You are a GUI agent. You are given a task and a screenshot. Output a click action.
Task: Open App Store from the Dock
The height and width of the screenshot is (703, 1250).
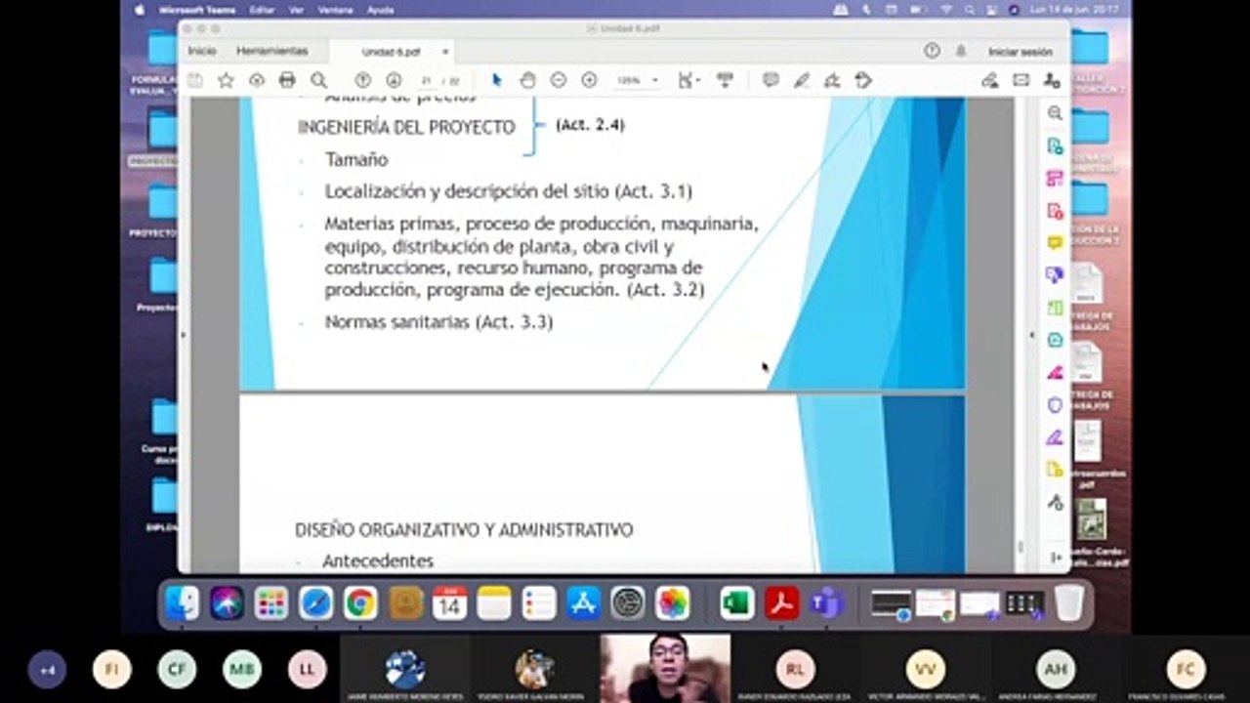[583, 603]
